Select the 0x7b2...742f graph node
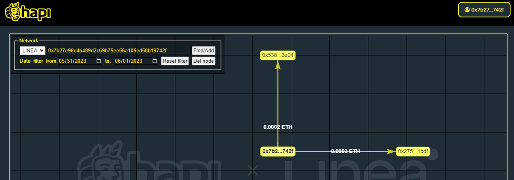The height and width of the screenshot is (180, 514). click(278, 151)
